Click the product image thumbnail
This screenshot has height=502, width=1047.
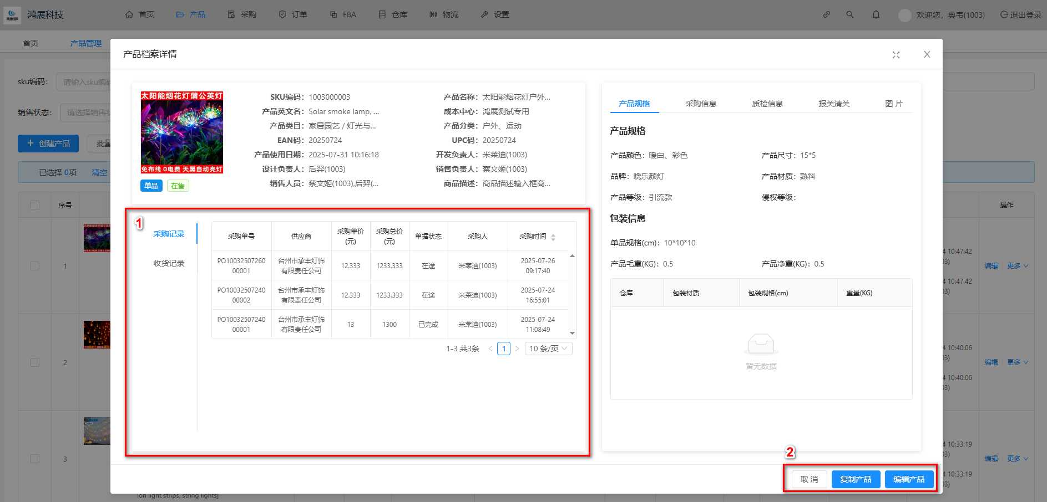[x=182, y=132]
